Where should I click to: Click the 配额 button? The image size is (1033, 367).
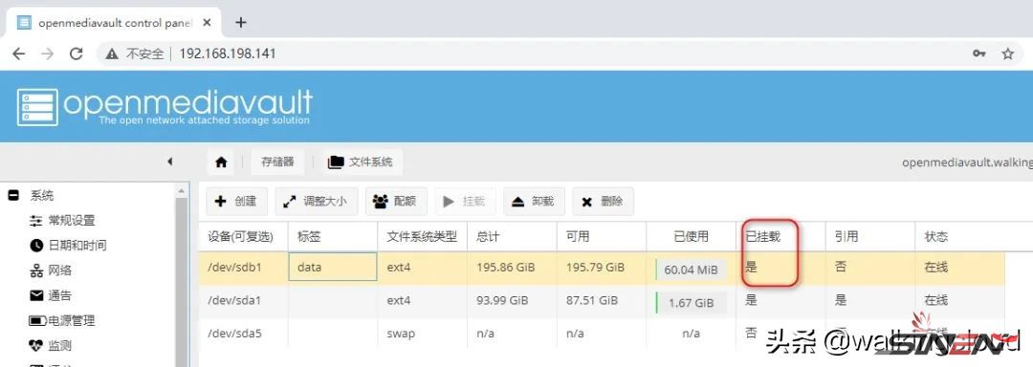click(x=396, y=202)
